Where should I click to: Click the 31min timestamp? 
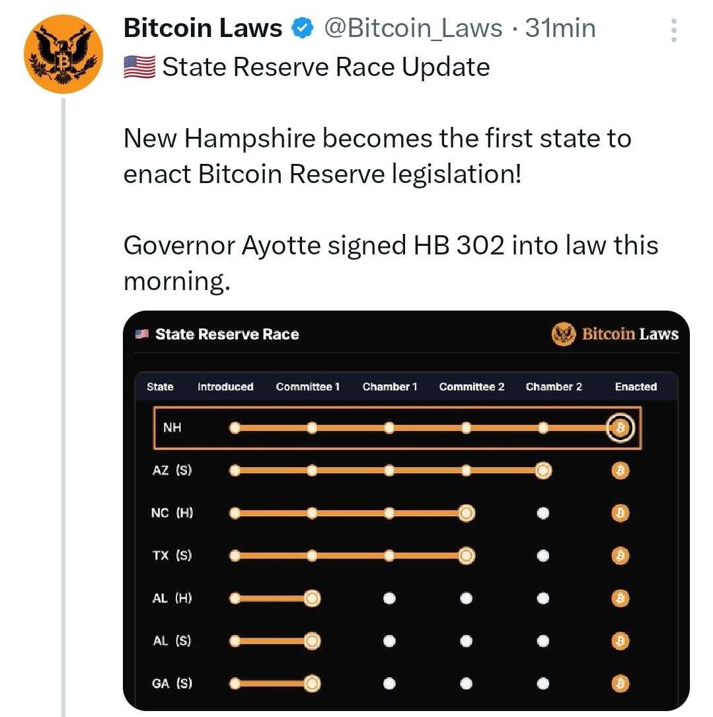coord(560,28)
